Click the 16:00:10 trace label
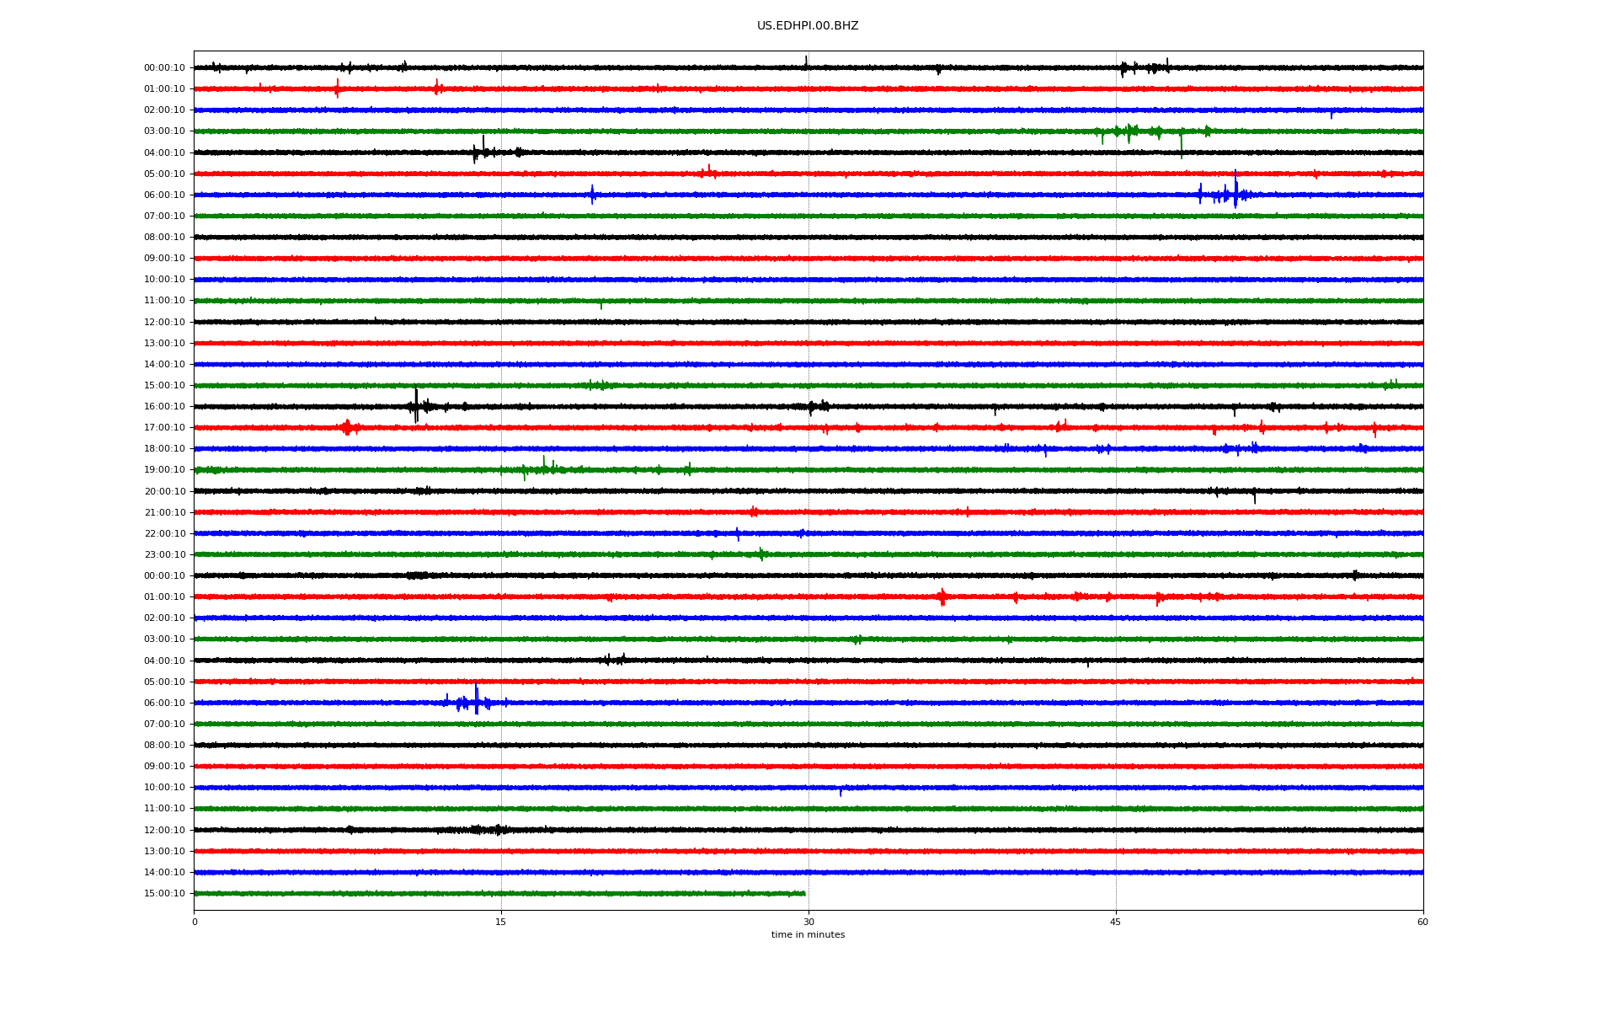The width and height of the screenshot is (1617, 1011). [x=164, y=407]
